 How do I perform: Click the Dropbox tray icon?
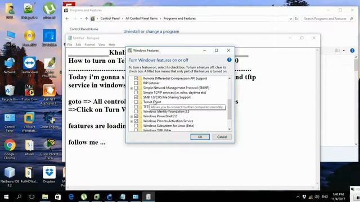tap(304, 197)
